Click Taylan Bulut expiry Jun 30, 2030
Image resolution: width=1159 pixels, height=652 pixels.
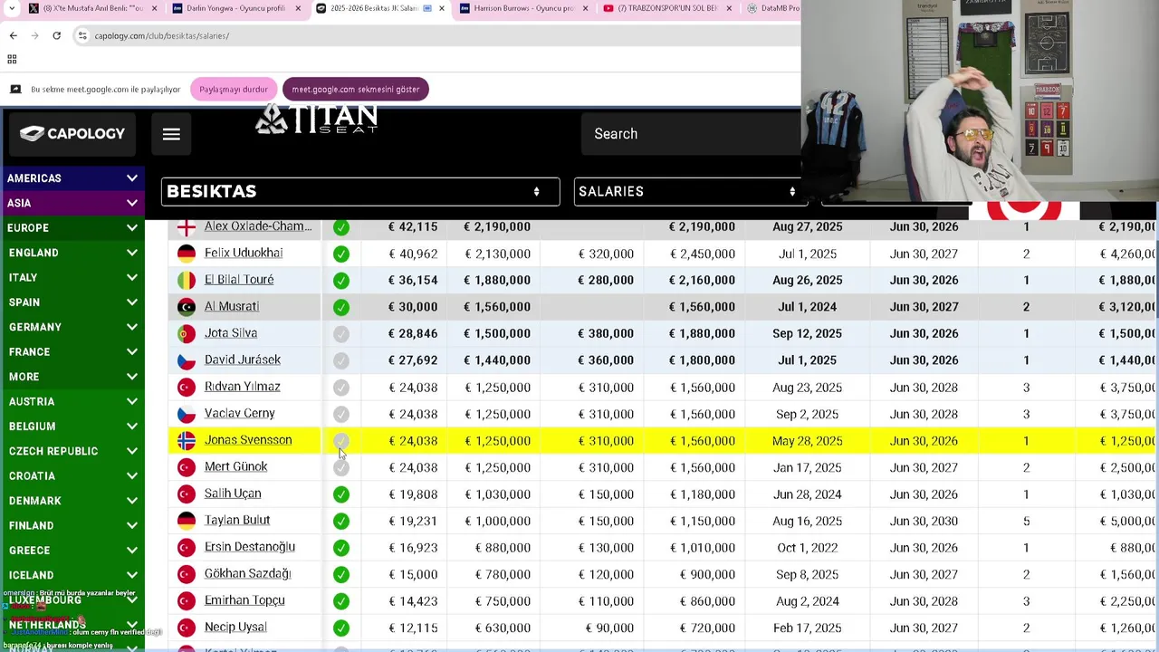[x=924, y=521]
